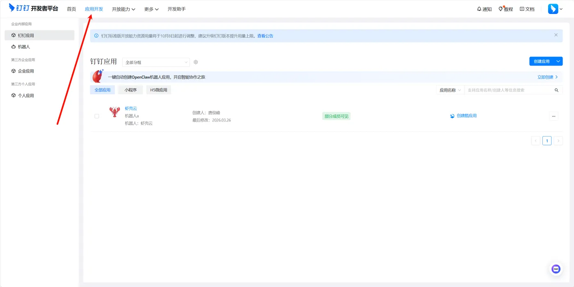Click the 第三方企业应用 sidebar section label
574x287 pixels.
click(23, 60)
